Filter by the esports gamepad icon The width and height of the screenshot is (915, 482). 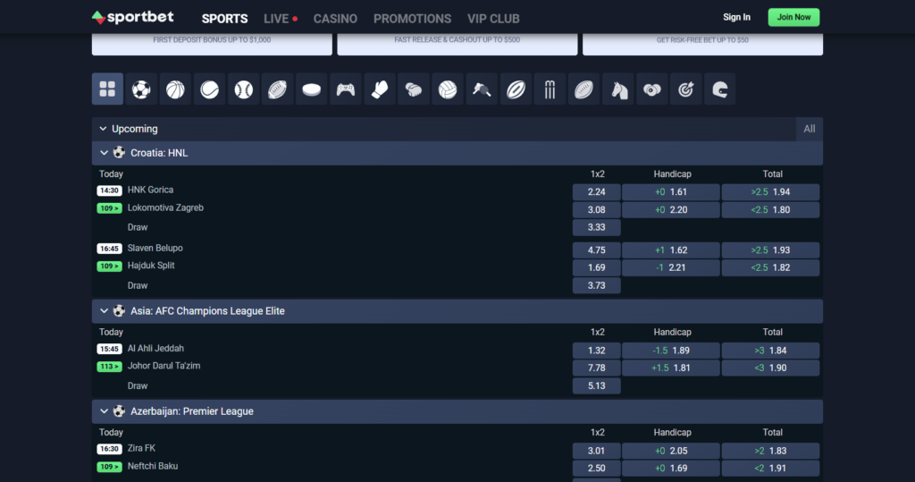pos(346,89)
